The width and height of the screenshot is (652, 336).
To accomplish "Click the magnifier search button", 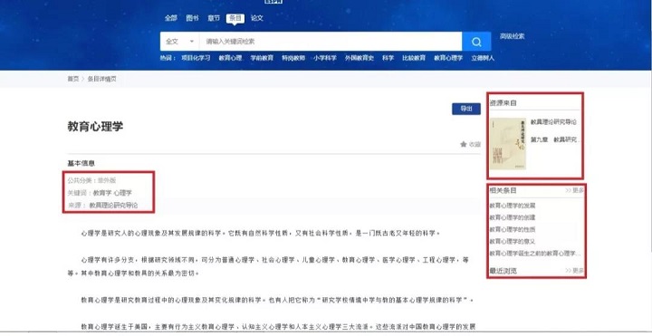I will (476, 42).
